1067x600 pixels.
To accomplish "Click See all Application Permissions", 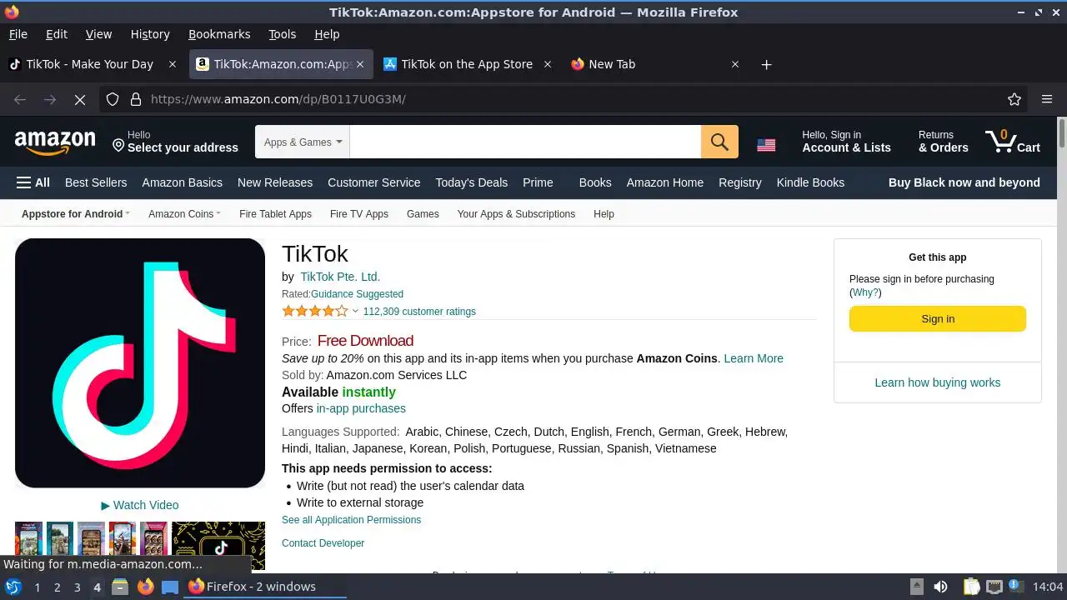I will coord(351,520).
